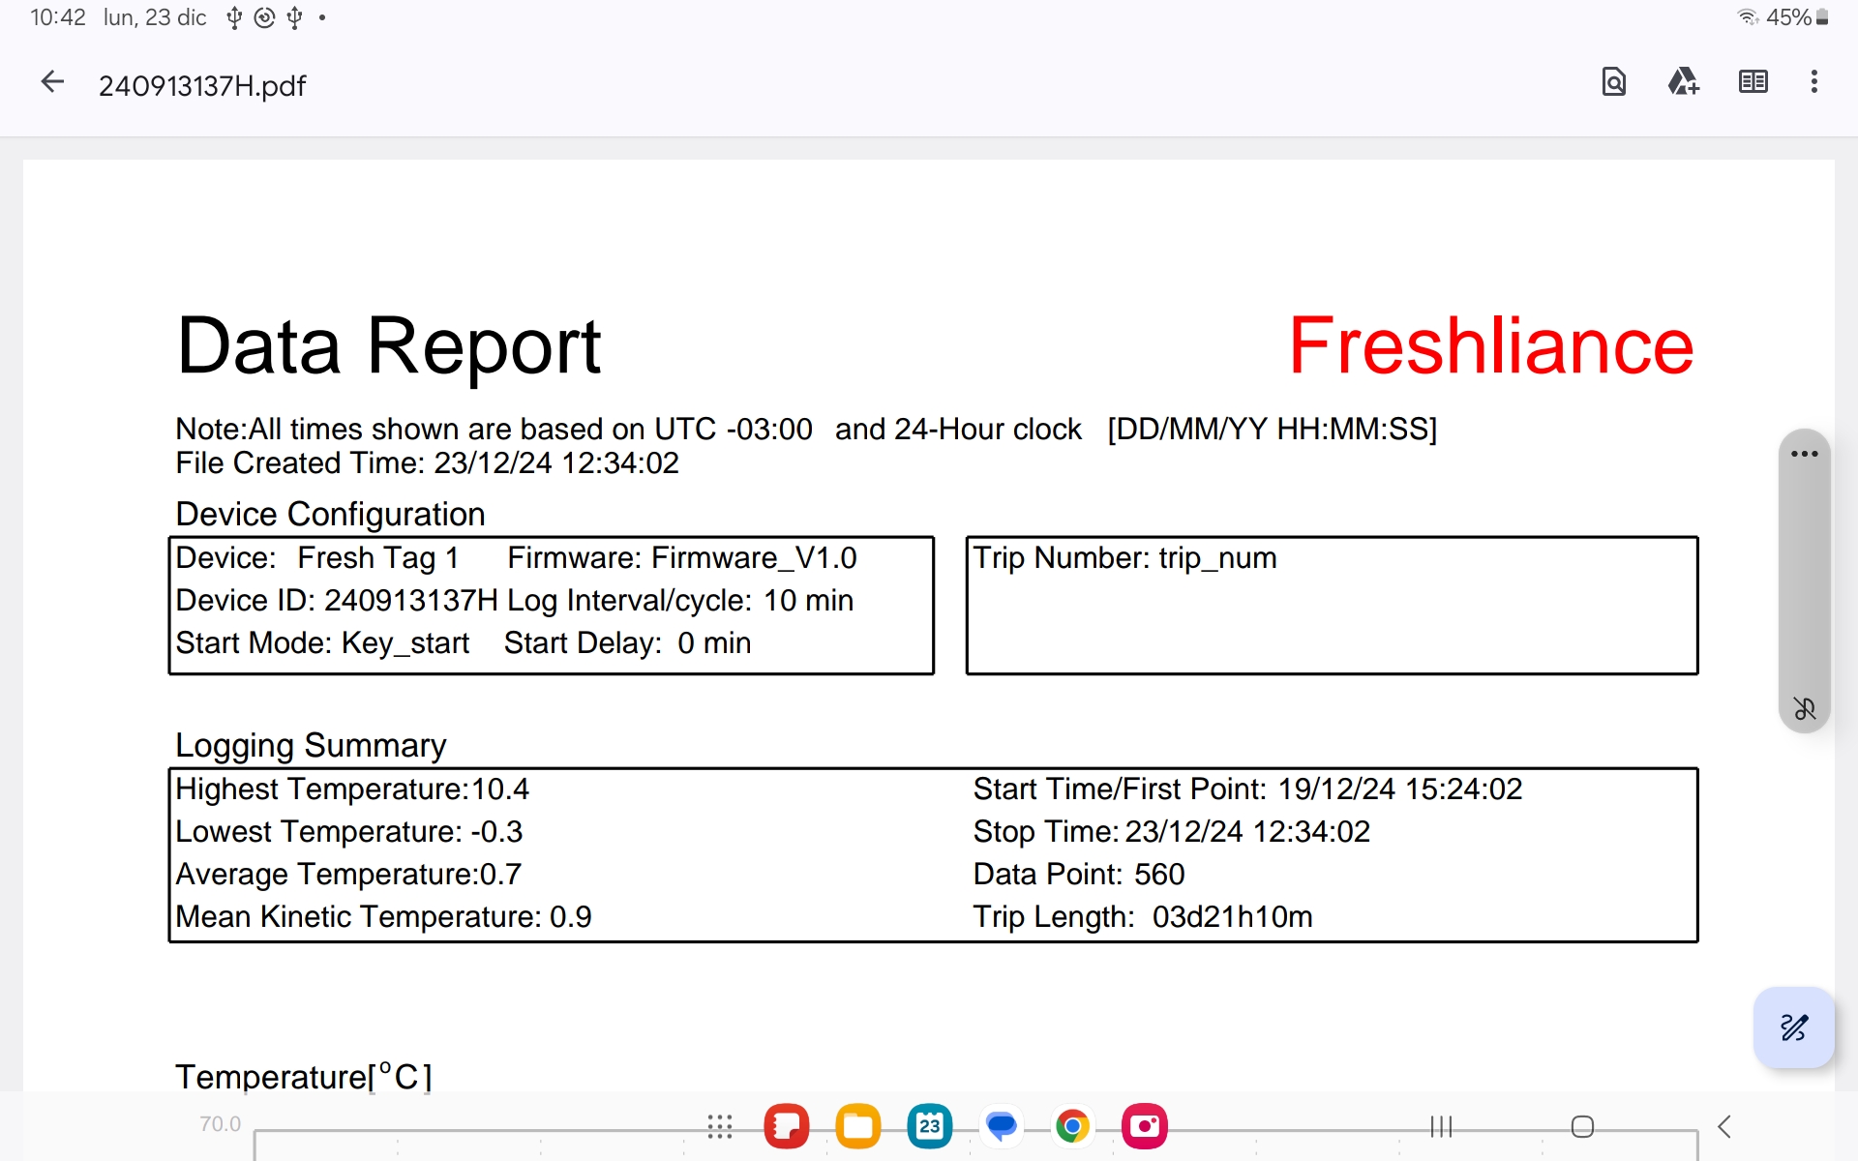Select the file title 240913137H.pdf
The height and width of the screenshot is (1161, 1858).
[x=202, y=86]
